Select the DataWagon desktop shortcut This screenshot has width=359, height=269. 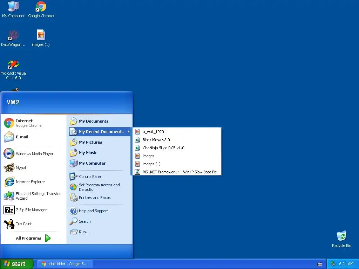pyautogui.click(x=13, y=39)
